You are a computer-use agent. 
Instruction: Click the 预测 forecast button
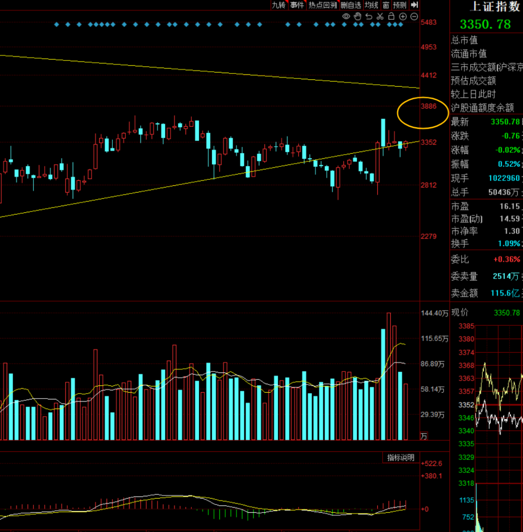click(400, 5)
